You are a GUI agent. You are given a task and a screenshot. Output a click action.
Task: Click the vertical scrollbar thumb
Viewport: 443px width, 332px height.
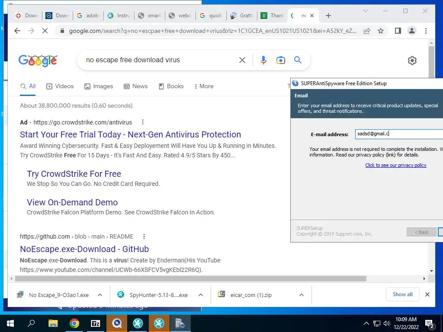point(431,62)
